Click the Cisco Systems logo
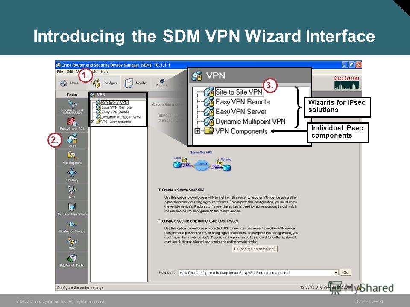 click(x=347, y=83)
